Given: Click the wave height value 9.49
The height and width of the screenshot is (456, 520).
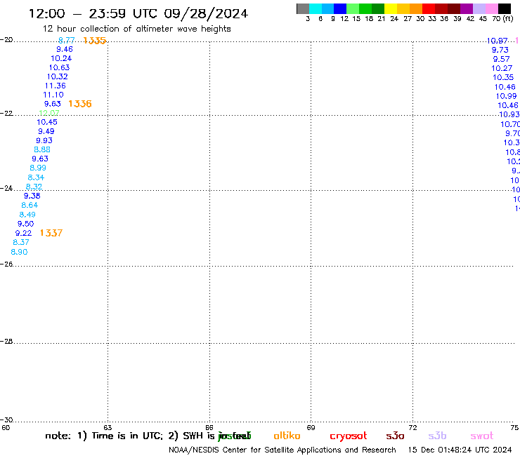Looking at the screenshot, I should 46,131.
